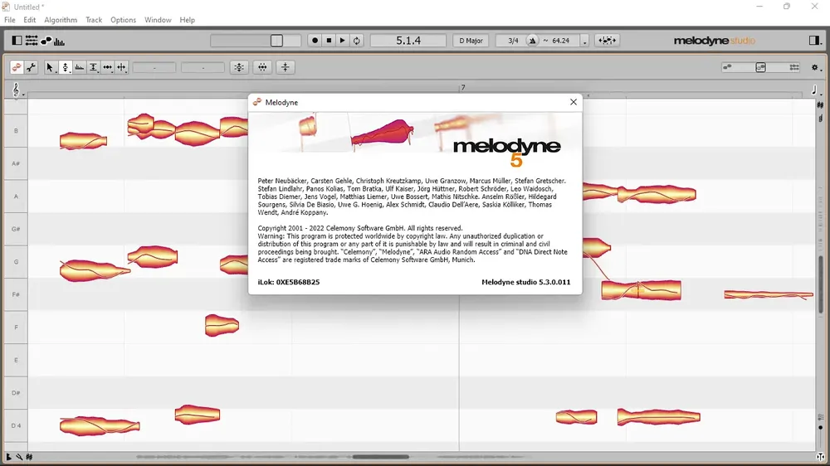Open the File menu
The height and width of the screenshot is (466, 830).
point(9,20)
